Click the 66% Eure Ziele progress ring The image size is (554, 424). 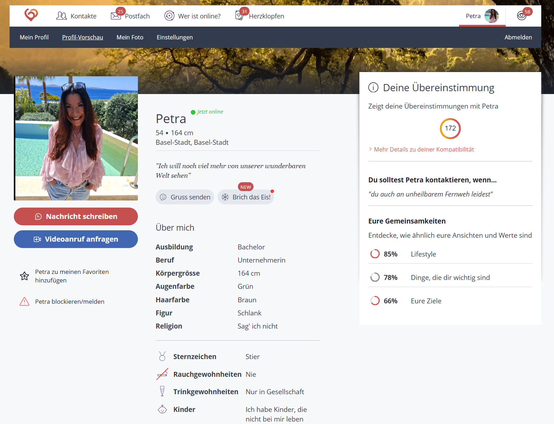click(375, 301)
